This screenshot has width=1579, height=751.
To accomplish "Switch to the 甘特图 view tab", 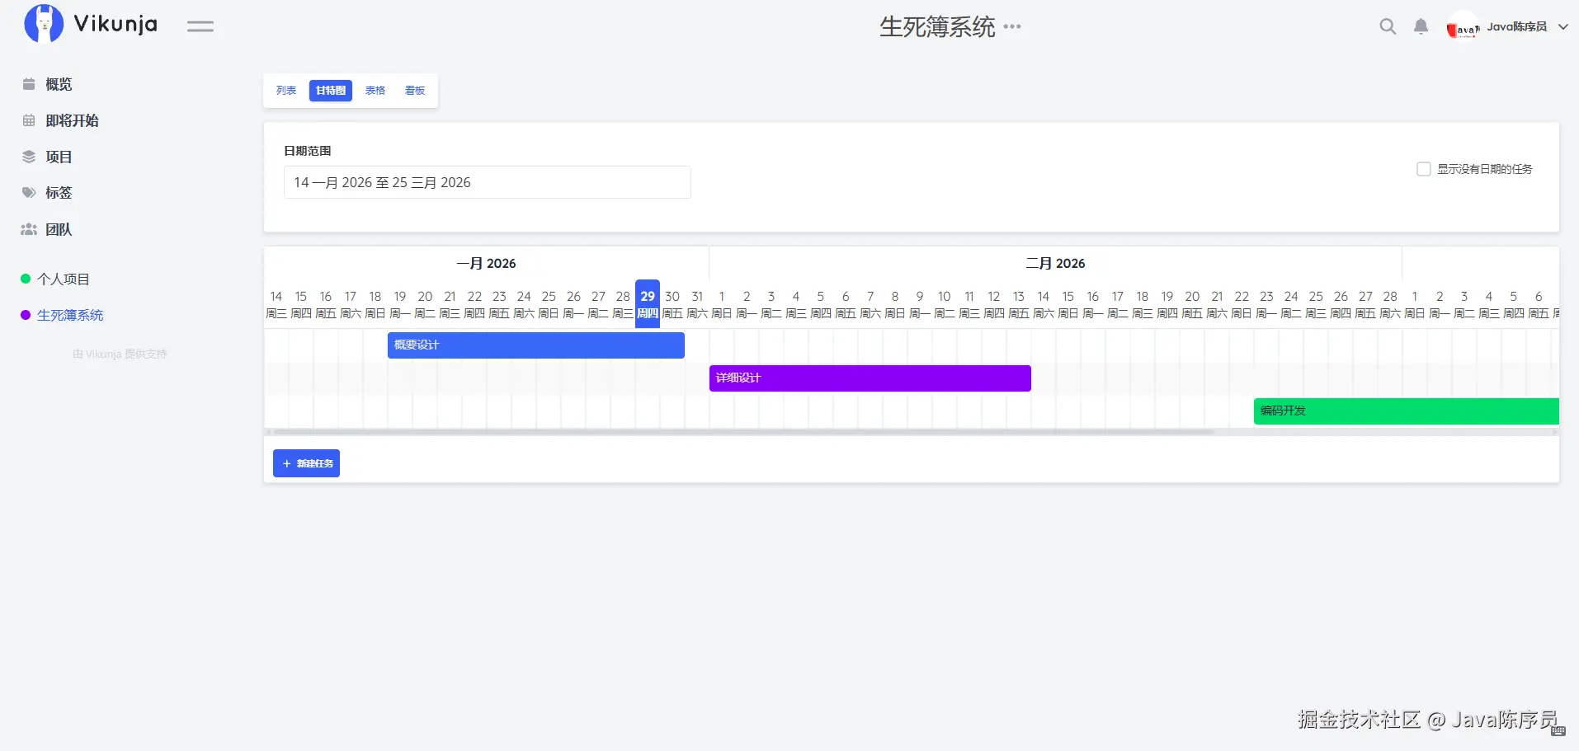I will click(x=331, y=91).
